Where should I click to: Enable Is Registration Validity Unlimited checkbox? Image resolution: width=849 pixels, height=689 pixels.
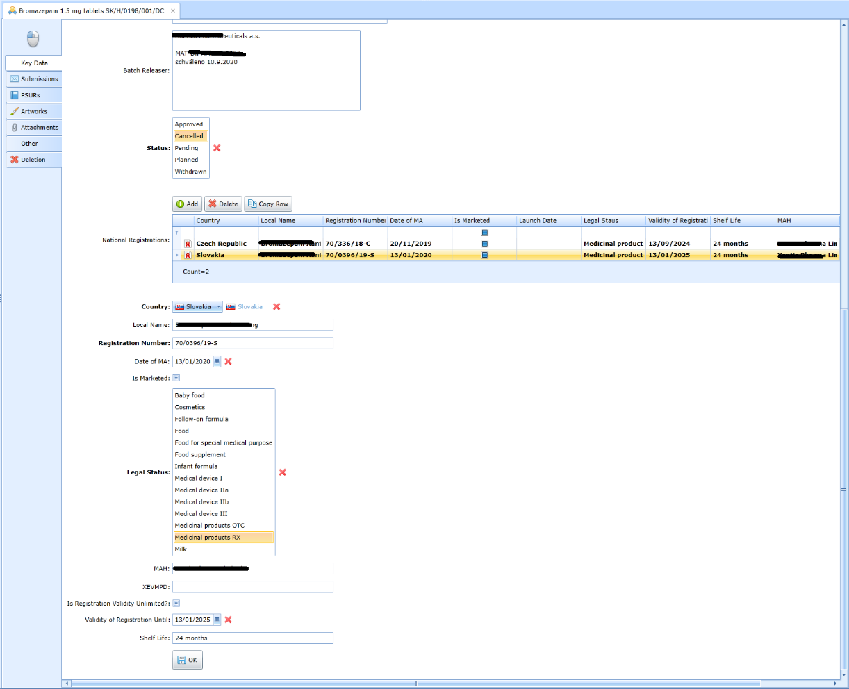coord(176,603)
